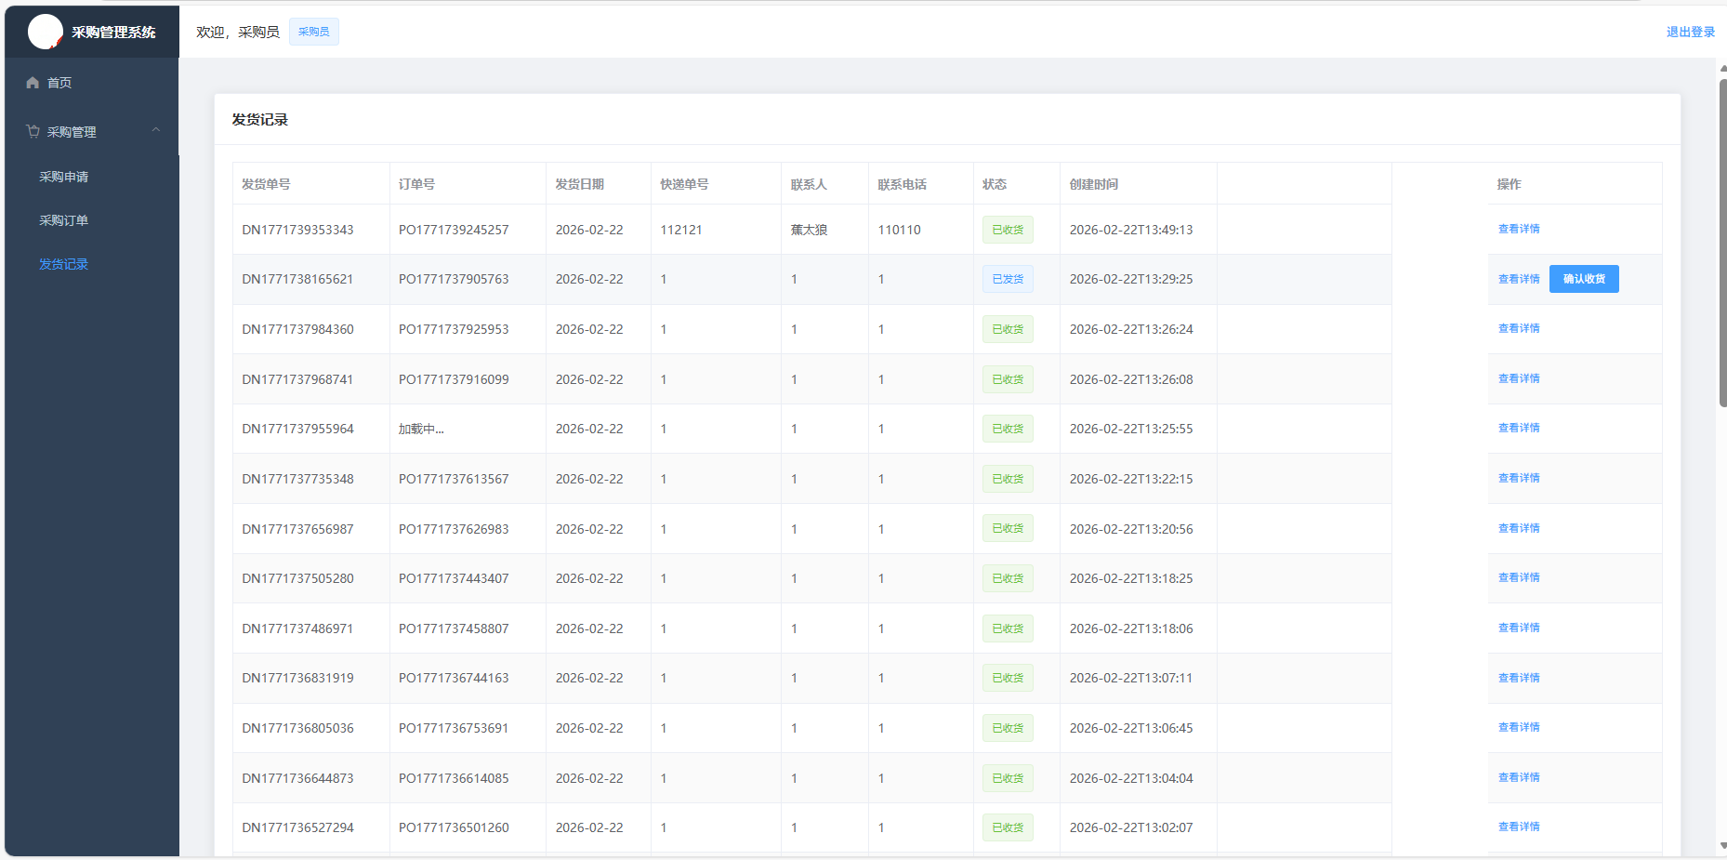Click timestamp 2026-02-22T13:02:07

[1131, 827]
